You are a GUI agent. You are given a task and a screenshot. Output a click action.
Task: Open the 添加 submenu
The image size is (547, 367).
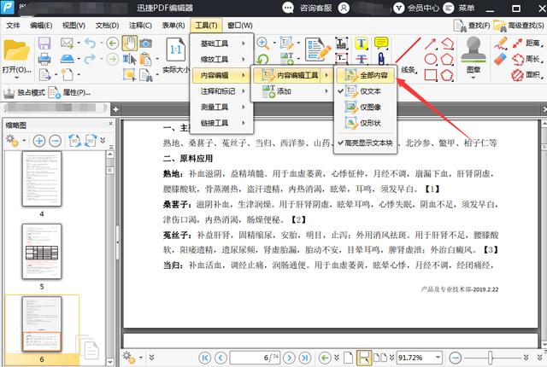point(283,91)
